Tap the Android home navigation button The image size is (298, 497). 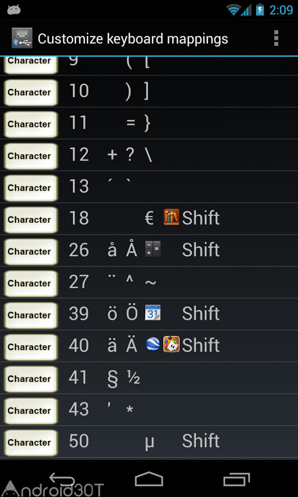tap(149, 479)
